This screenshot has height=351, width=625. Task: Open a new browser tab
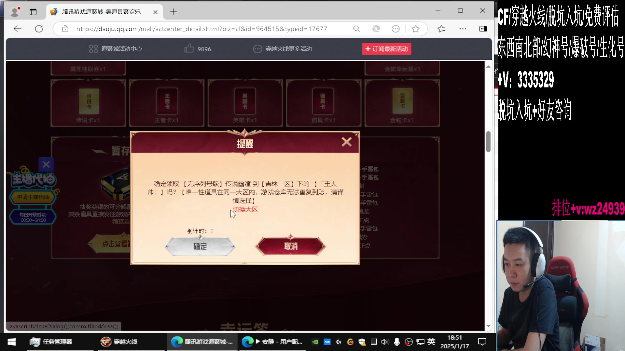tap(174, 12)
